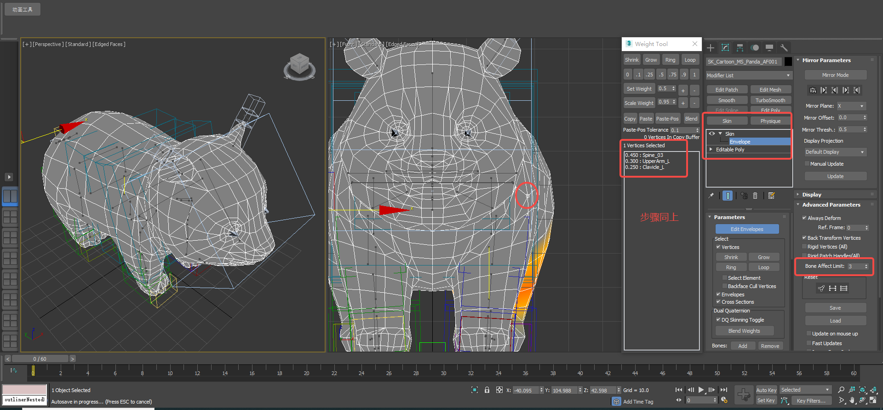
Task: Toggle Cross Sections checkbox
Action: click(x=718, y=302)
